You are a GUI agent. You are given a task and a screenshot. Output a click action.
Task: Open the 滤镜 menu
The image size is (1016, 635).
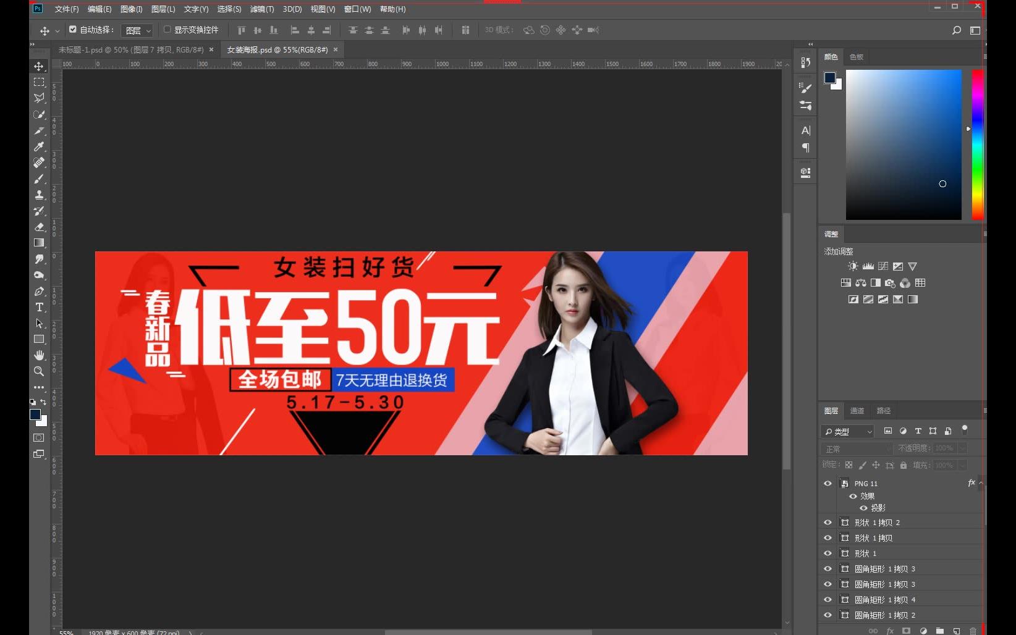click(x=261, y=9)
